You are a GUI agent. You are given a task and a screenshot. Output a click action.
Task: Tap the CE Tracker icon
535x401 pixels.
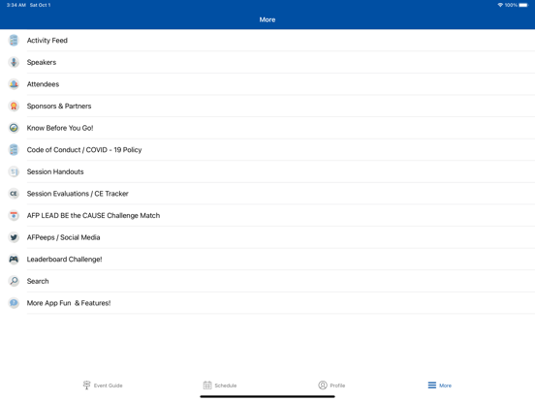point(14,194)
